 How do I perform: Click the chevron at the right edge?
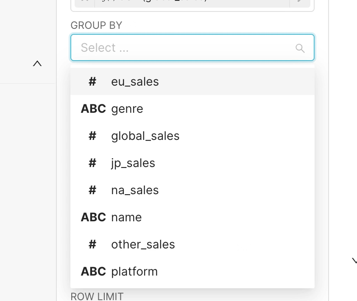354,260
